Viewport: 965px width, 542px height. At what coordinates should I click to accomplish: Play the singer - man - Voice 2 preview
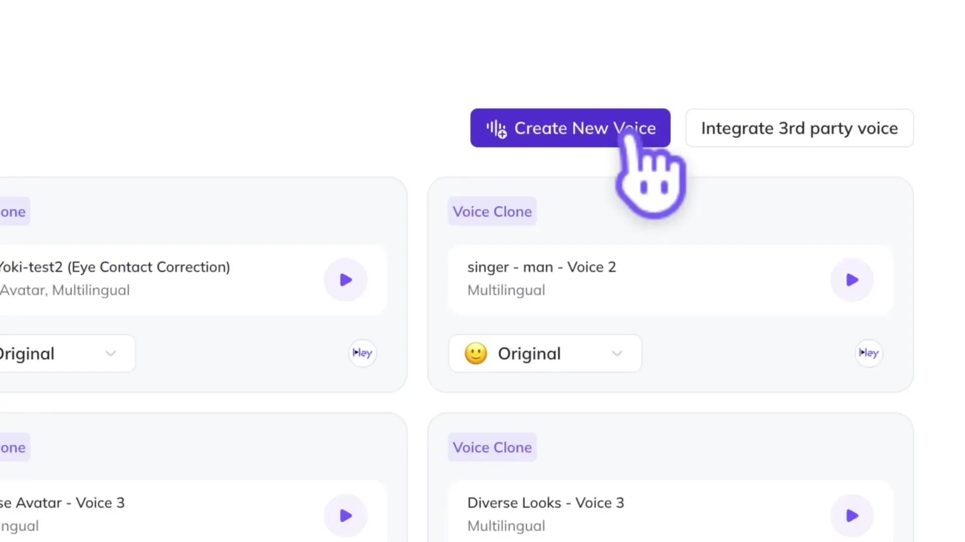pyautogui.click(x=851, y=280)
